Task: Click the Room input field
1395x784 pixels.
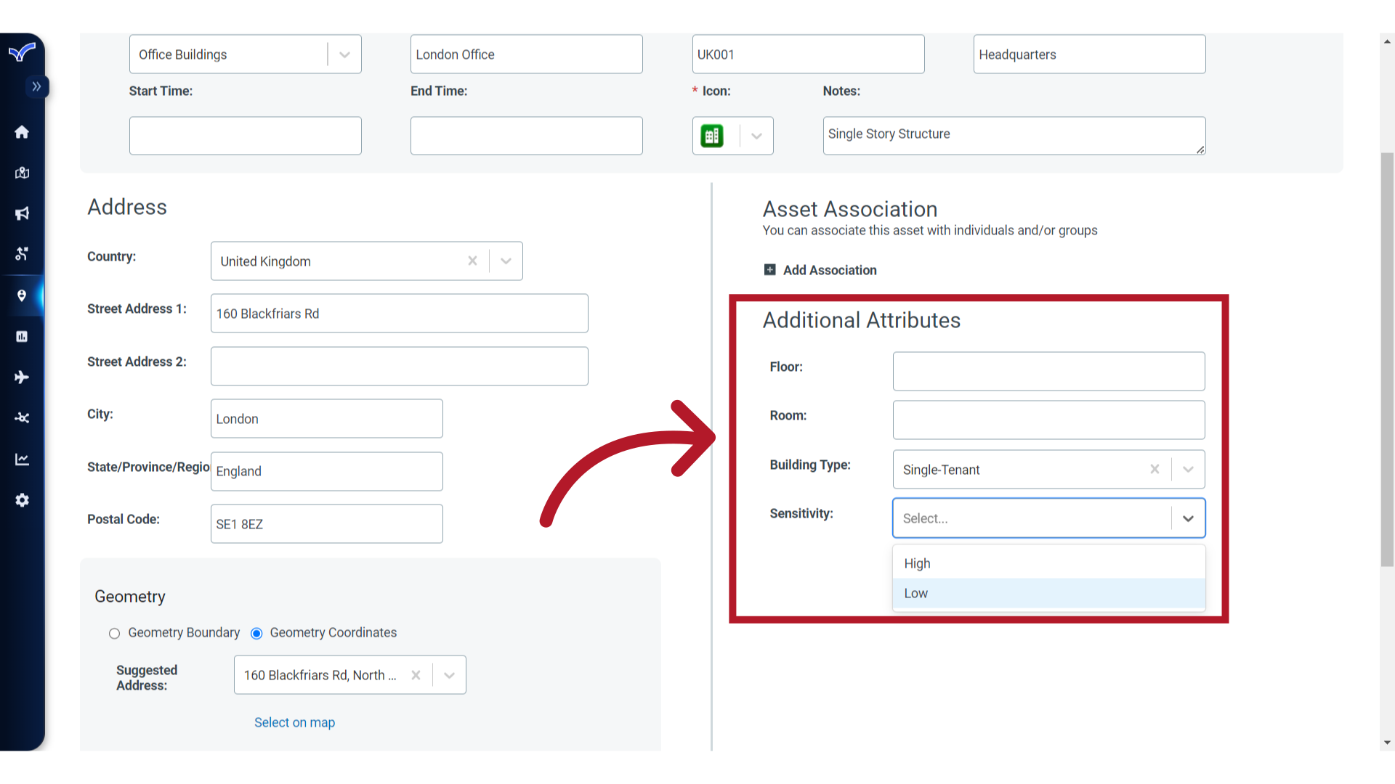Action: (x=1048, y=420)
